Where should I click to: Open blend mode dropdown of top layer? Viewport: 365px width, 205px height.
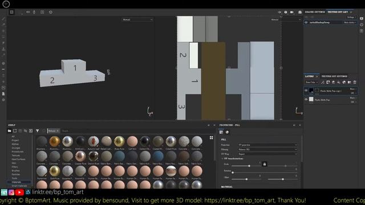tap(353, 89)
